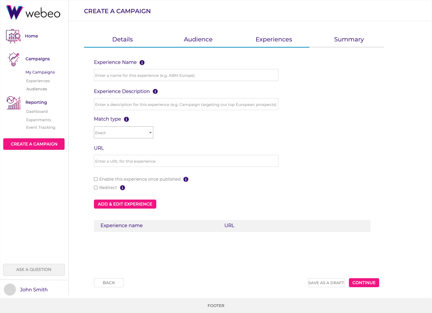Click URL table column header
This screenshot has width=432, height=313.
tap(229, 226)
